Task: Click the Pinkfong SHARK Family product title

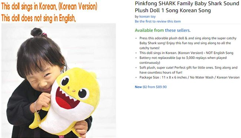Action: [187, 7]
